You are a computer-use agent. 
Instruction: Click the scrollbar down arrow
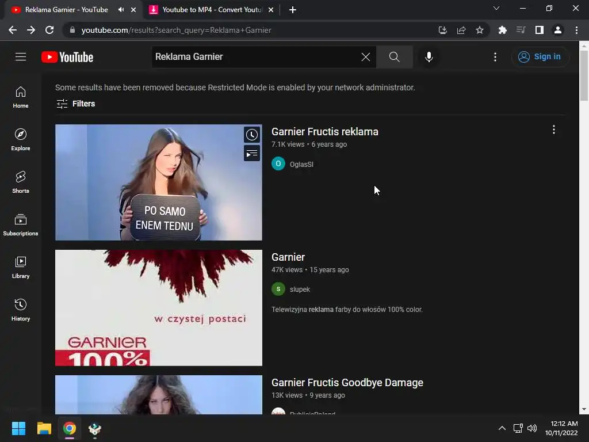pos(584,410)
